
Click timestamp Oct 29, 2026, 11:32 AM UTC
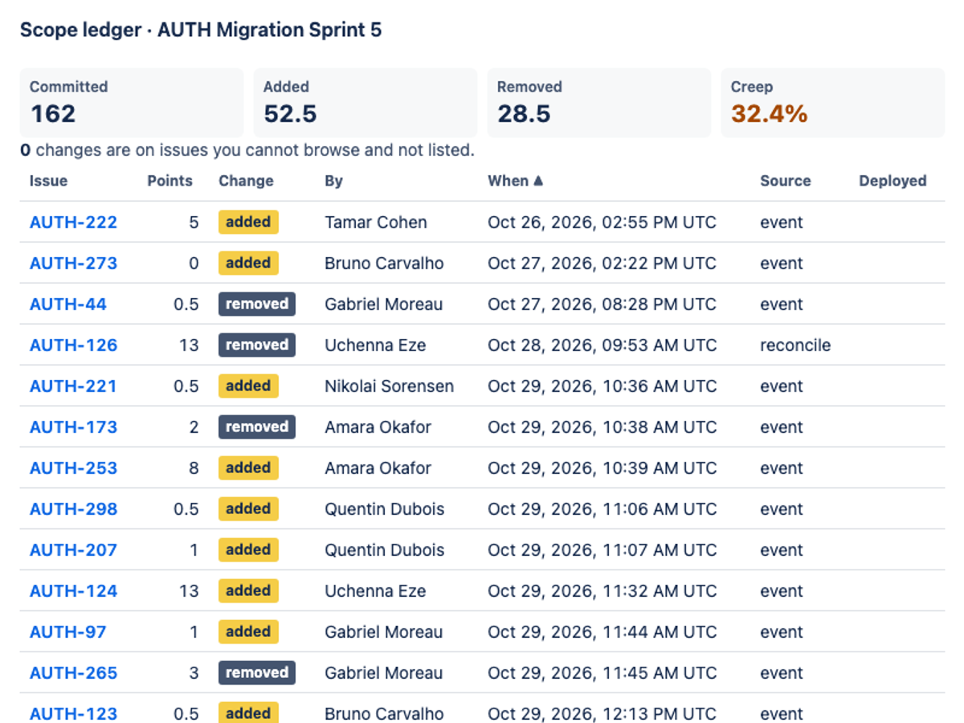coord(602,591)
